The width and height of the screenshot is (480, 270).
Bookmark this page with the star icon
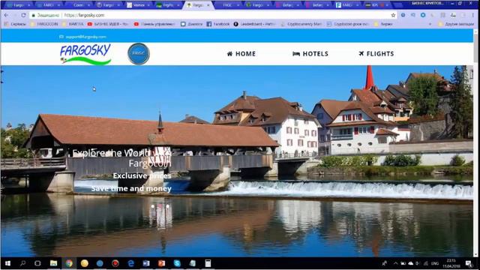[393, 15]
